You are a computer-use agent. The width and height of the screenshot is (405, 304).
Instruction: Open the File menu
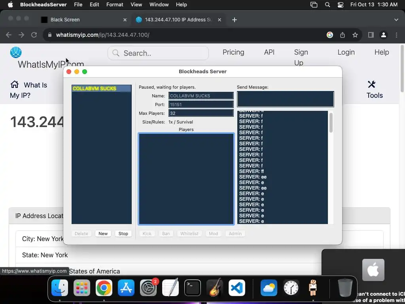(78, 5)
